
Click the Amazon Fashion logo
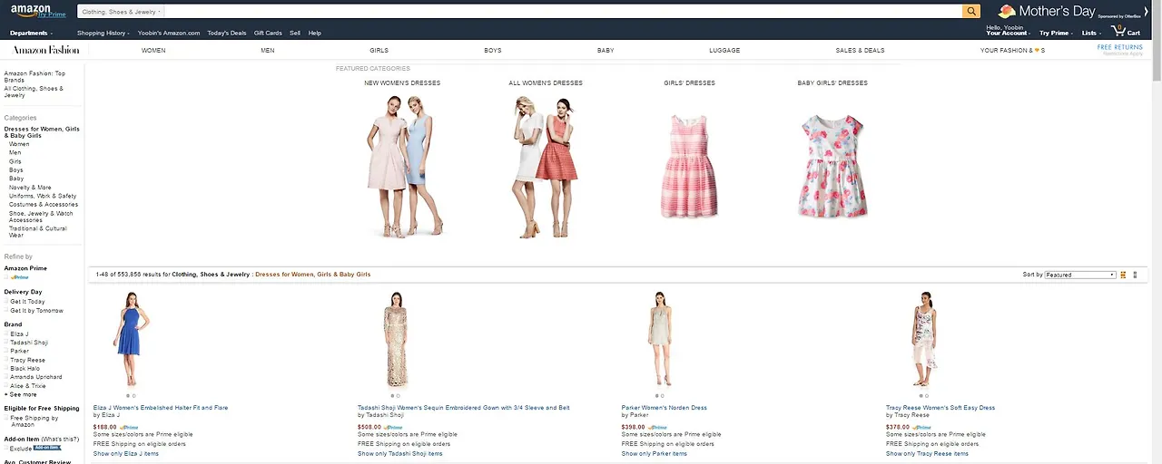coord(45,50)
